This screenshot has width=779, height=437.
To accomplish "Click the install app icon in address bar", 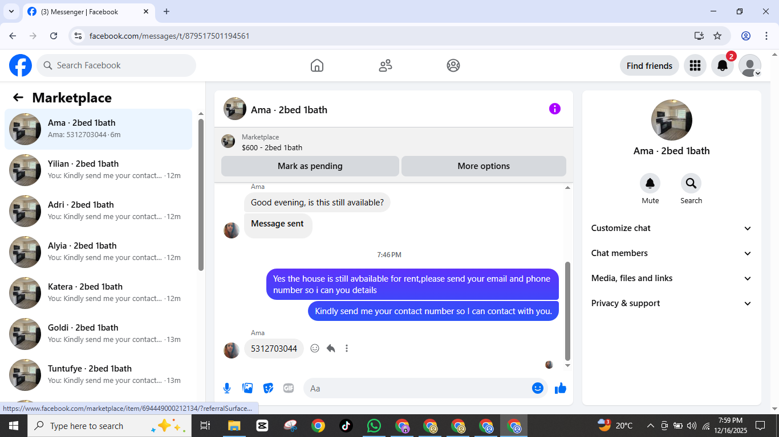I will [x=699, y=36].
